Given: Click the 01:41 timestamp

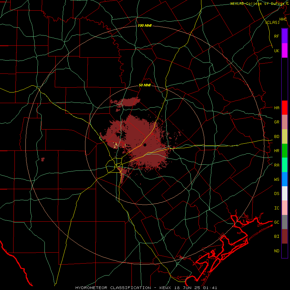Looking at the screenshot, I should (210, 288).
